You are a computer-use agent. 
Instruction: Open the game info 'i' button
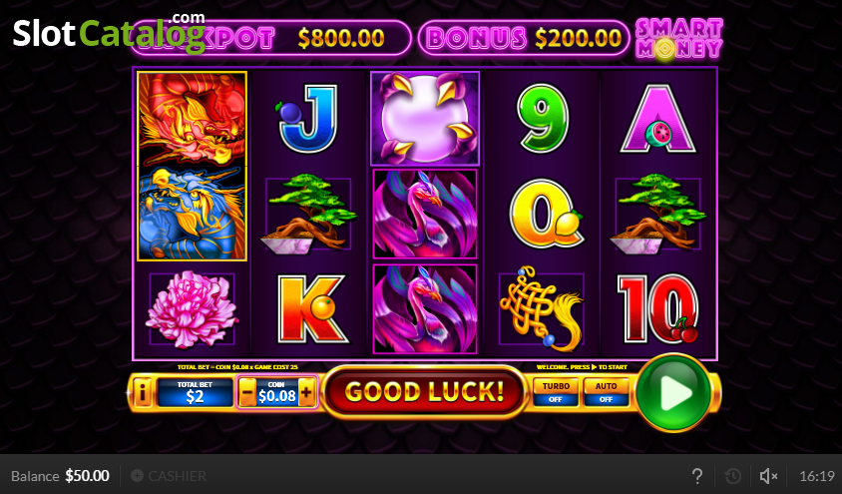tap(143, 393)
